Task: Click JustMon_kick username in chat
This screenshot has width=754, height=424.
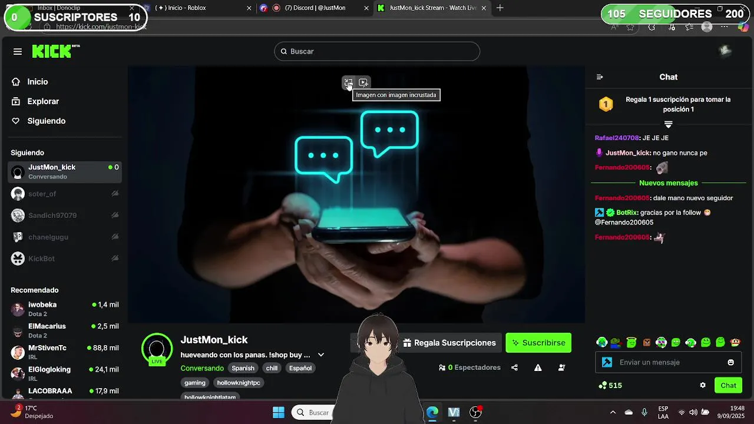Action: click(x=628, y=153)
